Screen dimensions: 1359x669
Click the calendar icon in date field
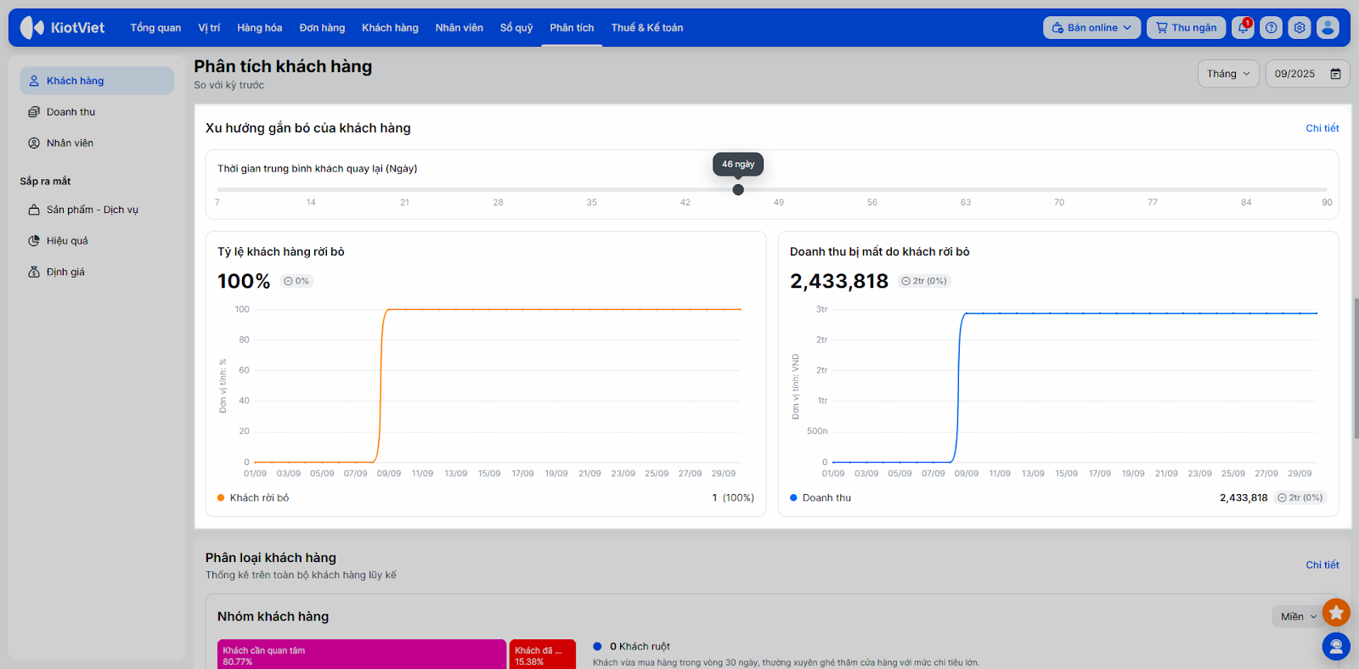click(x=1335, y=74)
